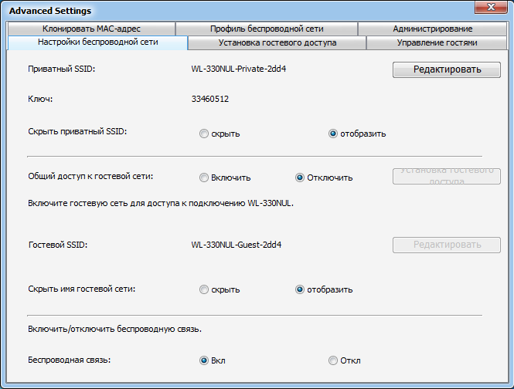Image resolution: width=514 pixels, height=389 pixels.
Task: Close the Advanced Settings window
Action: pos(490,9)
